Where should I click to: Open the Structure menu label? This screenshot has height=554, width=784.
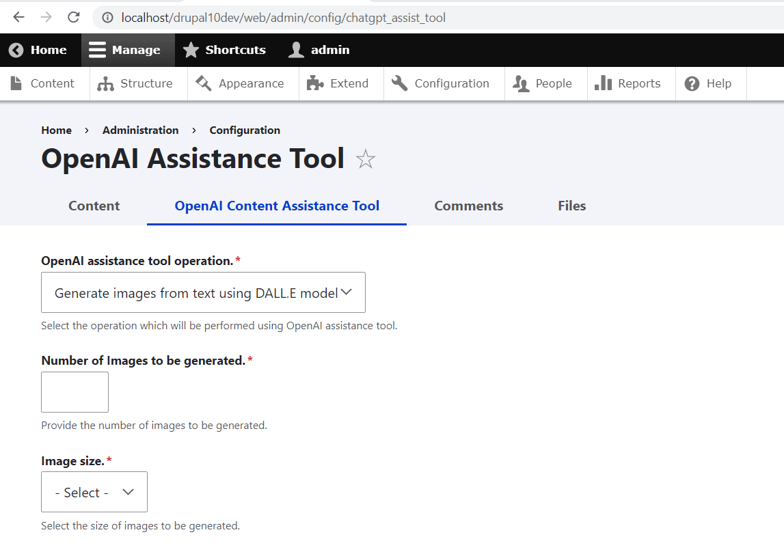[146, 83]
